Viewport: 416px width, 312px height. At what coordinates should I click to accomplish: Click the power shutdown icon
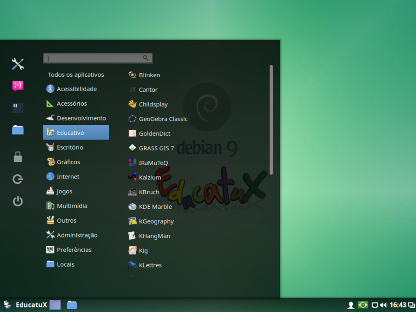(18, 201)
